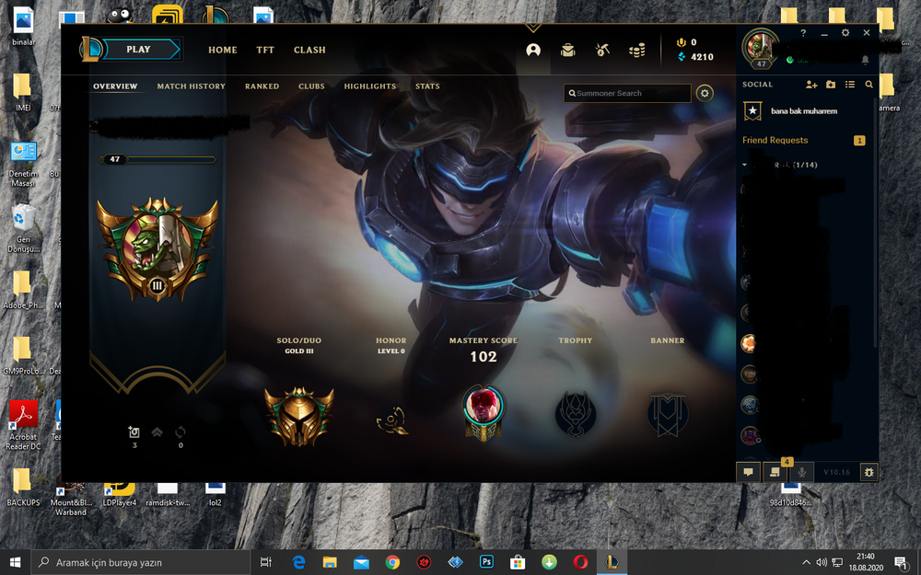921x575 pixels.
Task: Toggle the voice microphone button
Action: [801, 472]
